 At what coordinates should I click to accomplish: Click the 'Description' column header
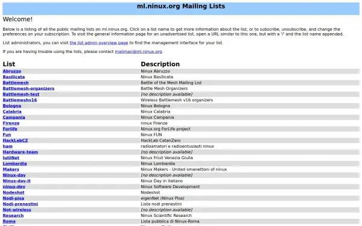(x=160, y=64)
